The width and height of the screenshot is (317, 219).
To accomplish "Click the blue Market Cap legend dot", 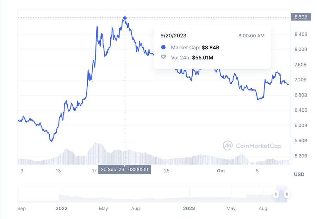I will [x=163, y=47].
